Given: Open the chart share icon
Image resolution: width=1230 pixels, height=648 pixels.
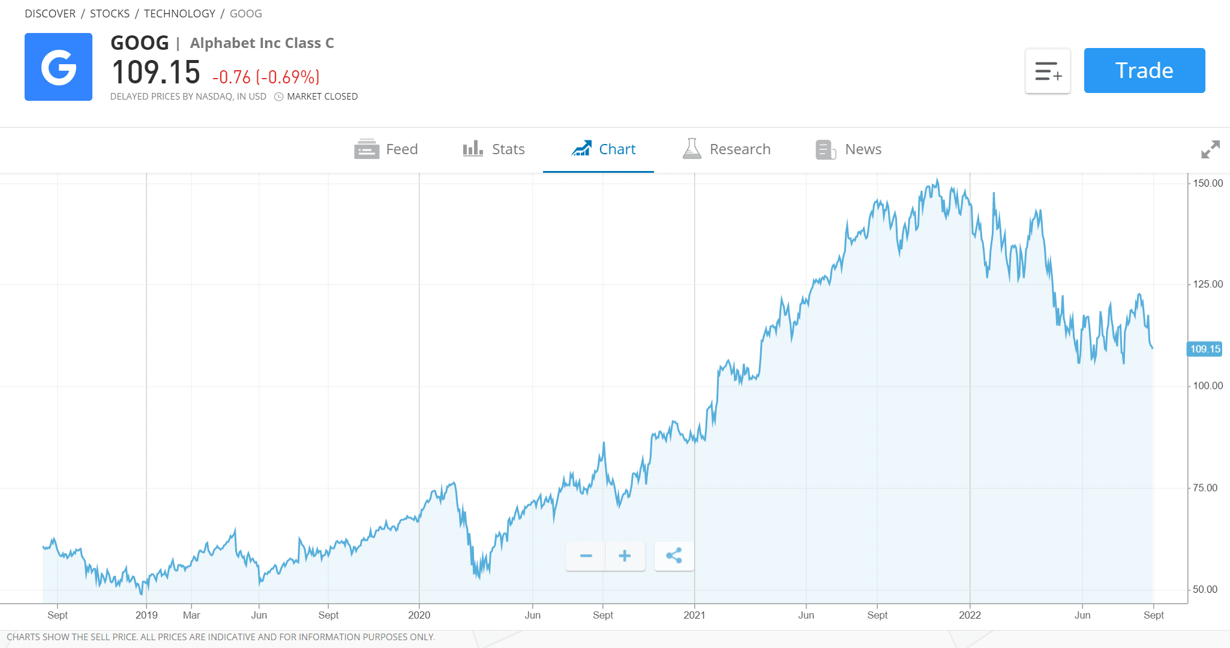Looking at the screenshot, I should click(674, 556).
